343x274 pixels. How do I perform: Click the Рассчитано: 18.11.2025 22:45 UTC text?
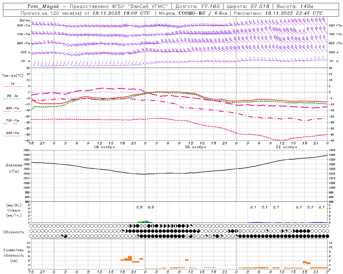(278, 13)
